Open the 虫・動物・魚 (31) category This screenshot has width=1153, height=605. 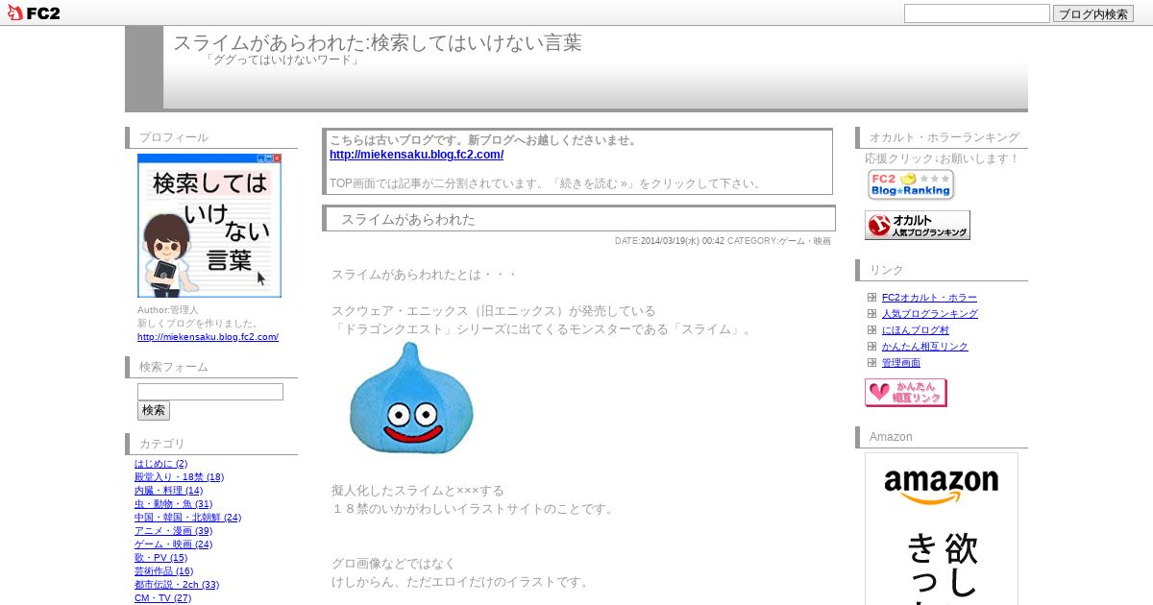pyautogui.click(x=174, y=504)
